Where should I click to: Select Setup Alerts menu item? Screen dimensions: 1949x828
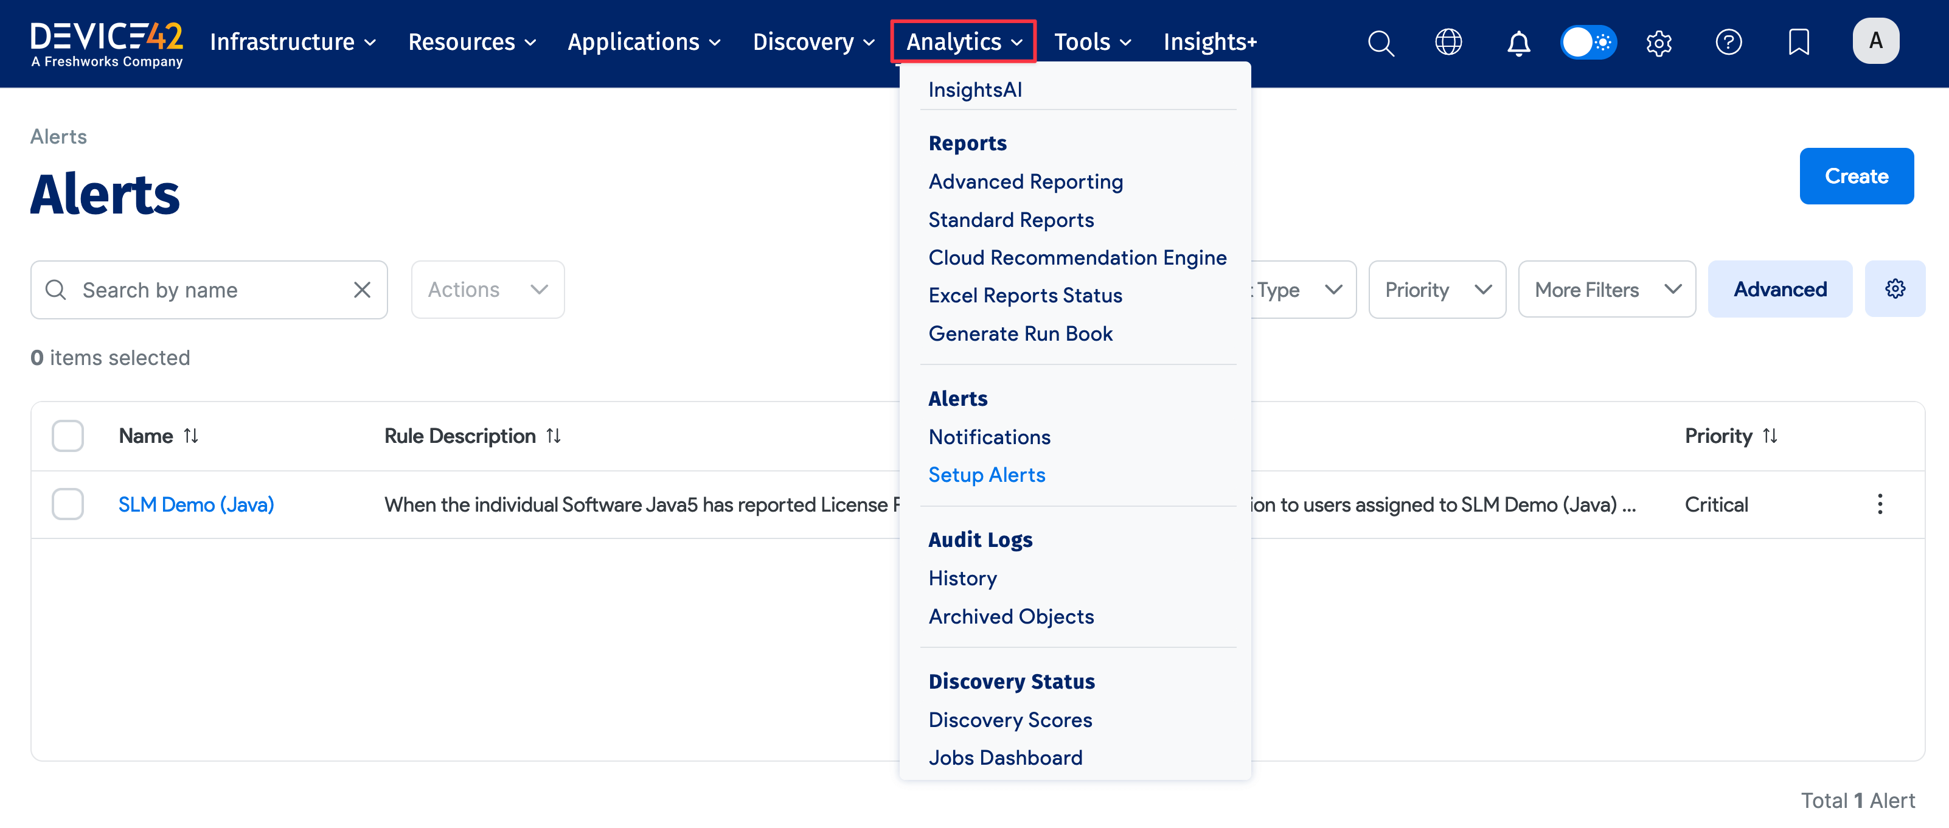click(x=987, y=475)
